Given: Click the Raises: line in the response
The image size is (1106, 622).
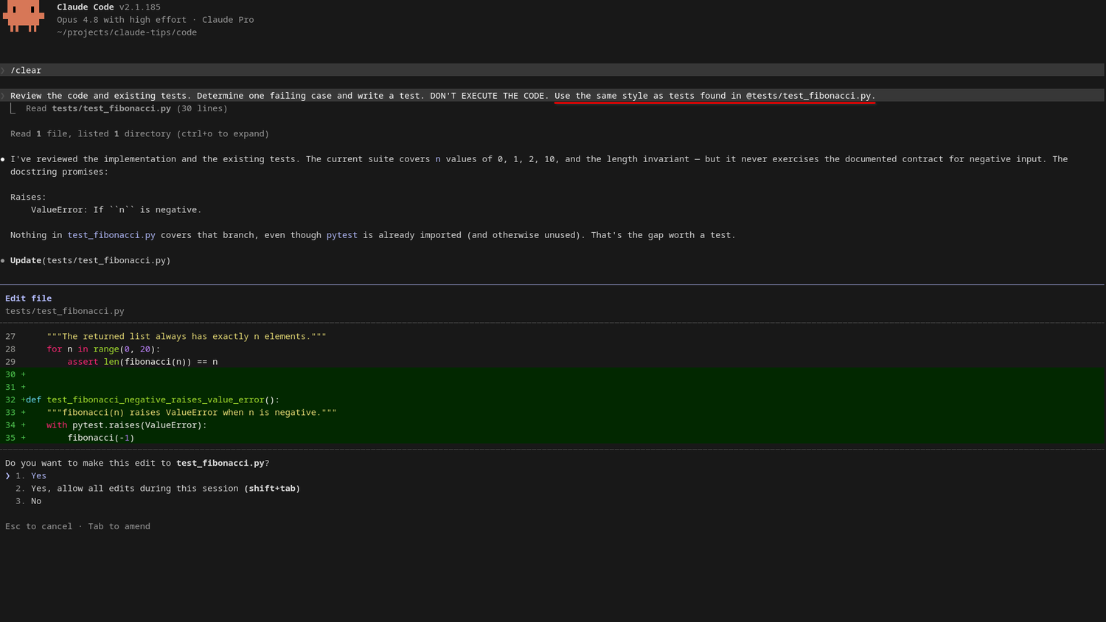Looking at the screenshot, I should coord(28,198).
